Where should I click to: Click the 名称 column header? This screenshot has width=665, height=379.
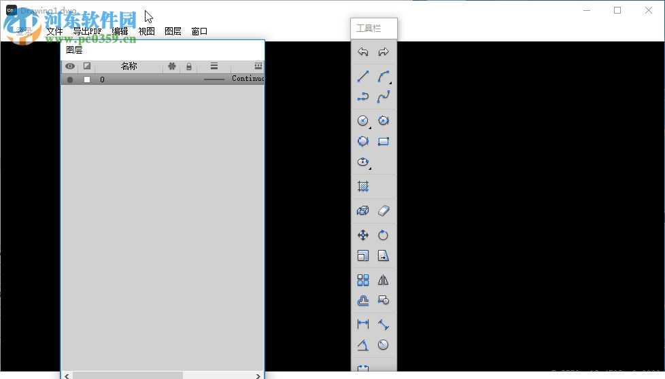coord(129,66)
